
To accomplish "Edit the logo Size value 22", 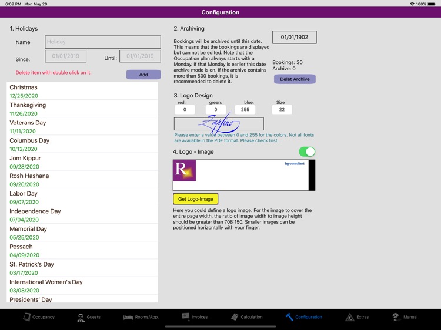I will point(282,110).
